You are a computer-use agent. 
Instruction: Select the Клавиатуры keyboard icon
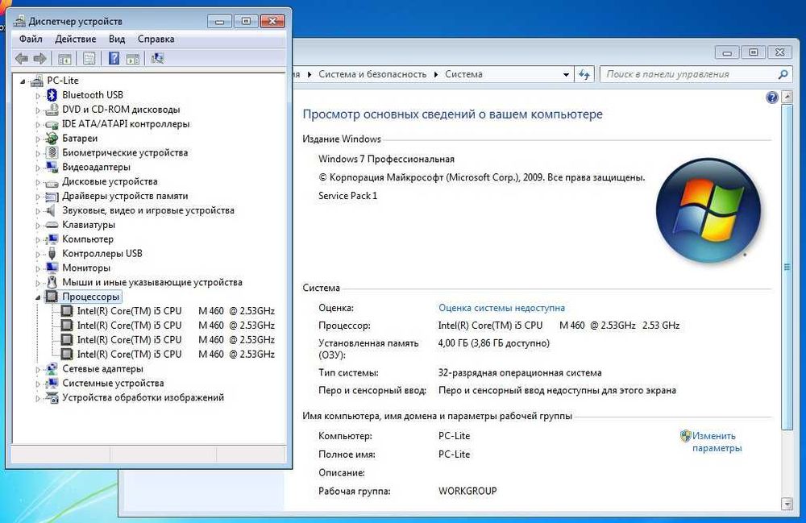point(52,225)
